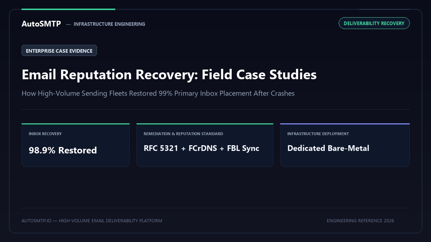Click the Dedicated Bare-Metal value

[x=328, y=148]
